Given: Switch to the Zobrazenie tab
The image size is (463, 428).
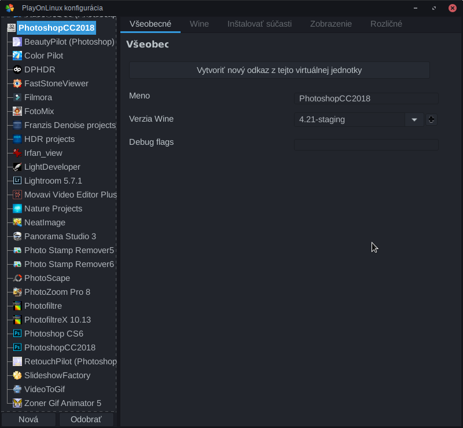Looking at the screenshot, I should (330, 24).
